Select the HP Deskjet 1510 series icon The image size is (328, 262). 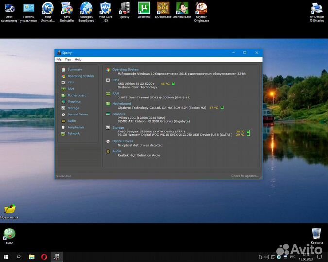coord(317,12)
